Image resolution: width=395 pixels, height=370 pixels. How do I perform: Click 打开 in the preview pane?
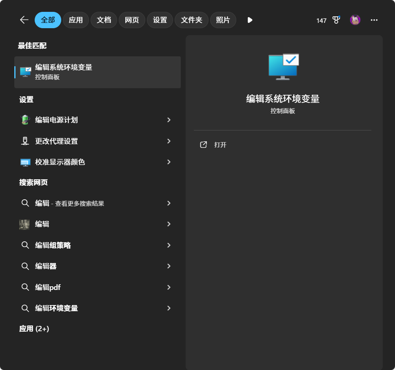point(220,145)
